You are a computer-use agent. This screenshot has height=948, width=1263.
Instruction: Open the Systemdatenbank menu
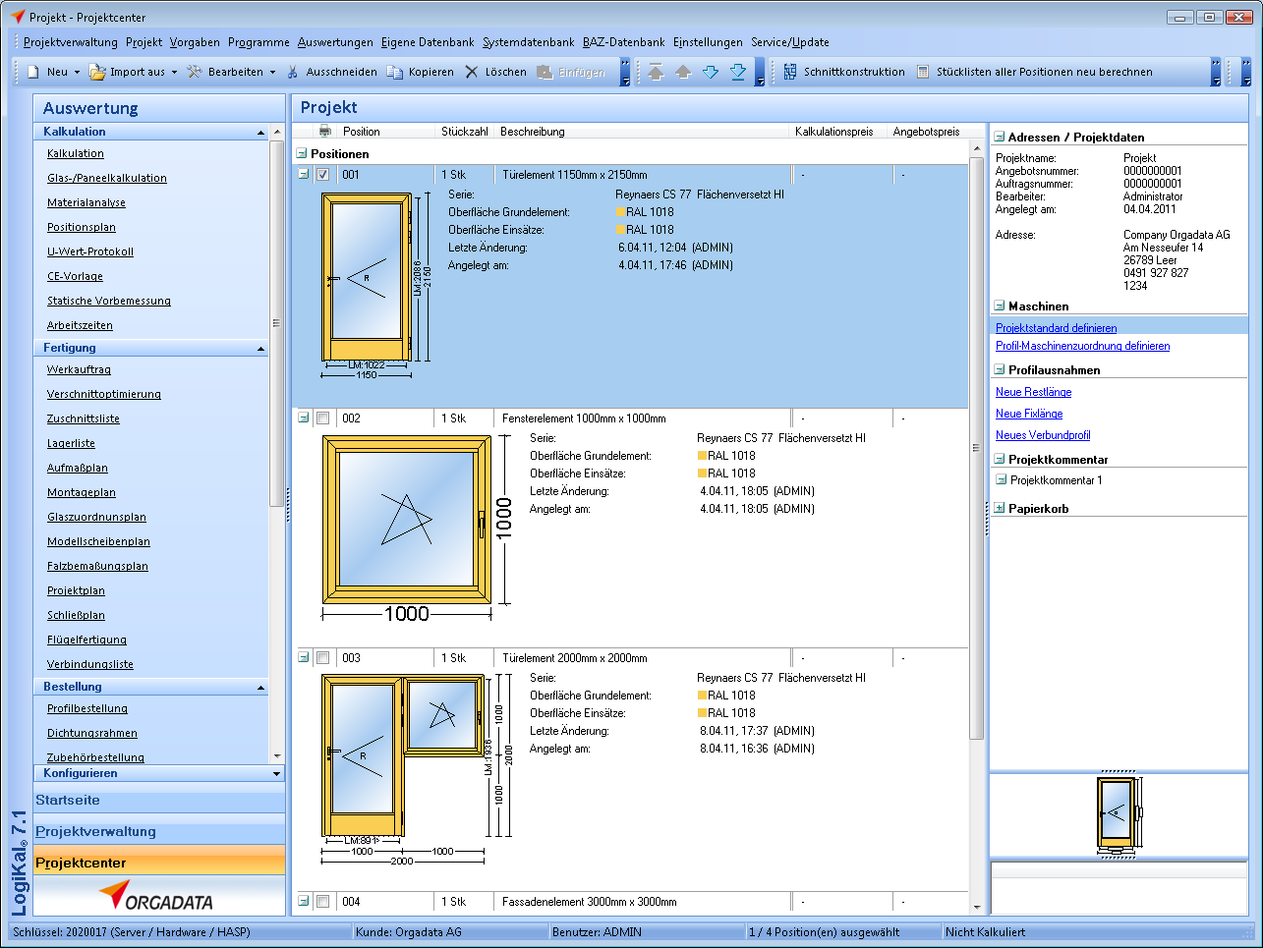coord(529,42)
